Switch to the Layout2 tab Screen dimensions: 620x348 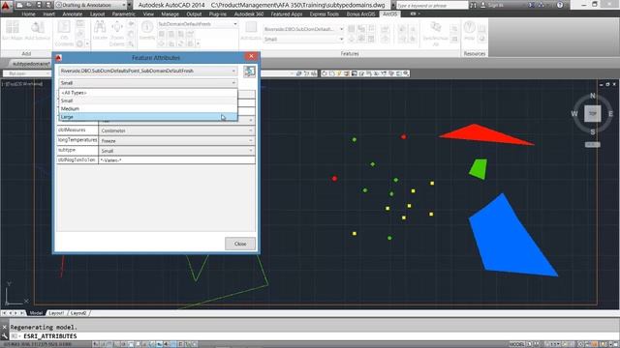pos(78,313)
